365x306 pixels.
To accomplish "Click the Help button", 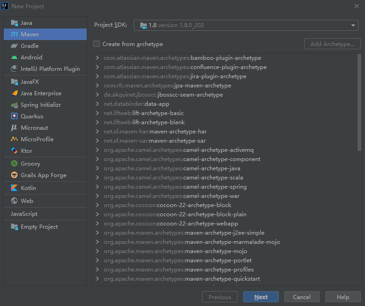I will point(343,297).
